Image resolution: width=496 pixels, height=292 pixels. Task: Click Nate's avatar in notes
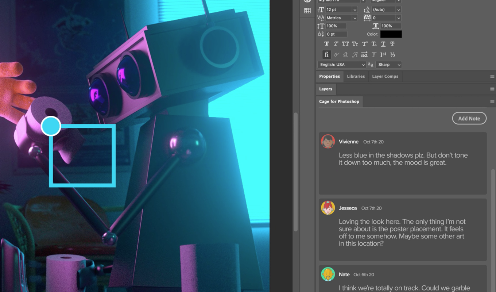click(328, 274)
